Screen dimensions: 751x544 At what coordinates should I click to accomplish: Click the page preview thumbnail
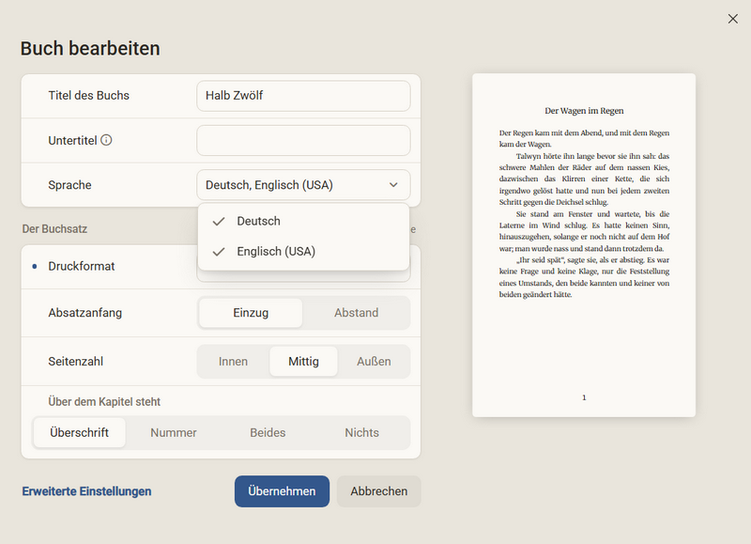584,245
